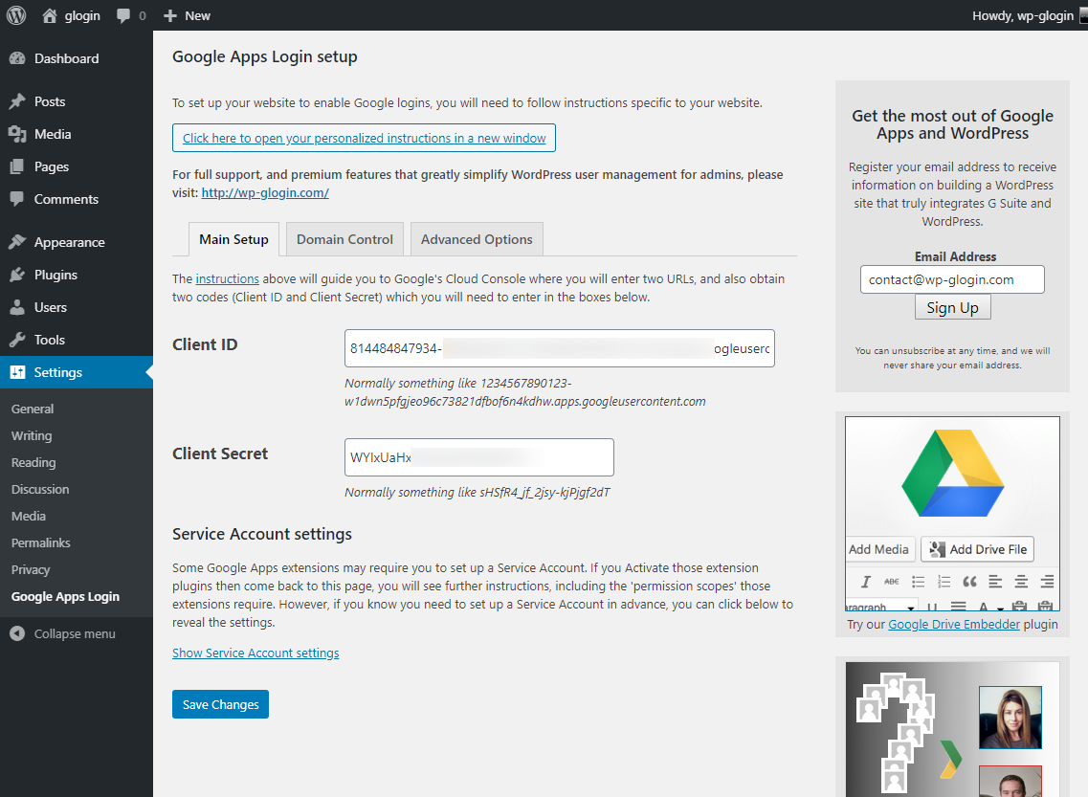Click the Google Drive logo image
1088x797 pixels.
tap(952, 474)
